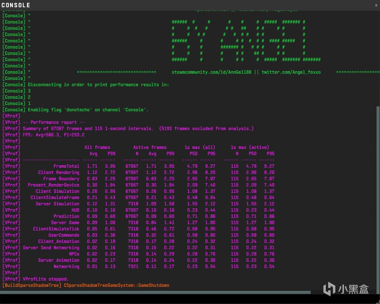Click the Prediction row label

pos(66,217)
